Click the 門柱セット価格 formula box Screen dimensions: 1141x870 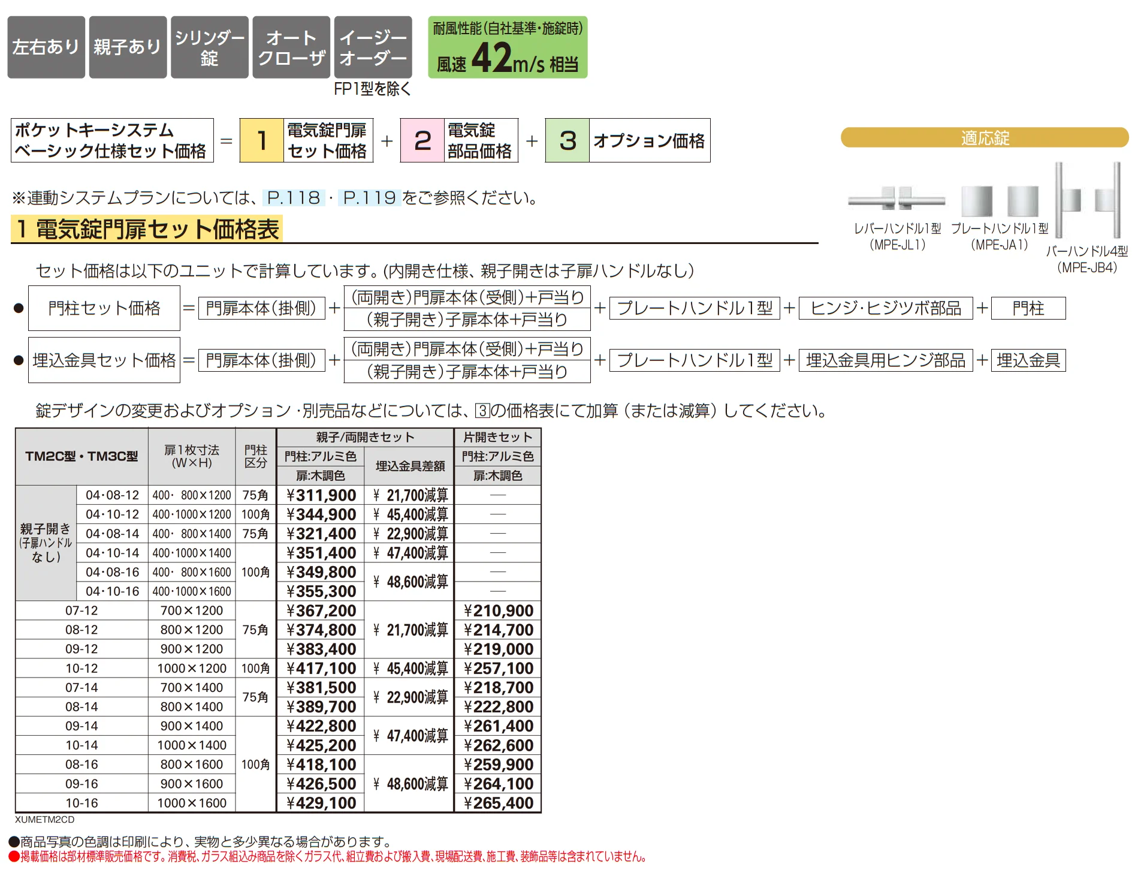[x=104, y=308]
